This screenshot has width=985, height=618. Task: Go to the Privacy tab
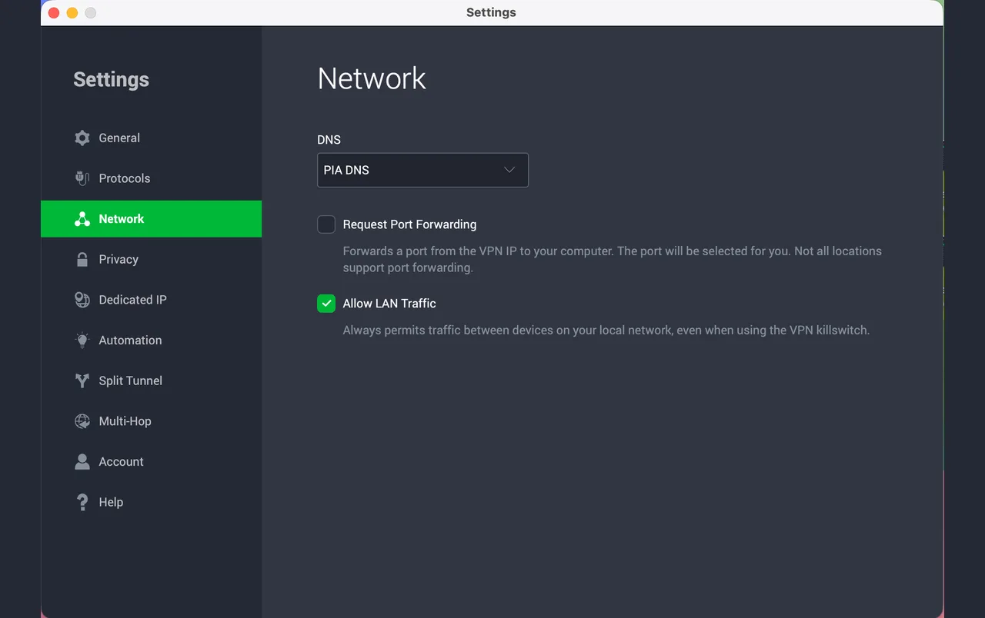pyautogui.click(x=151, y=259)
